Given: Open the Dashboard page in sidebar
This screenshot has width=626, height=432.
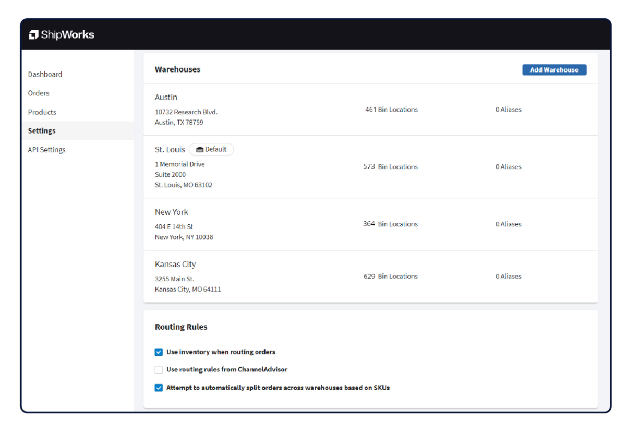Looking at the screenshot, I should [45, 75].
